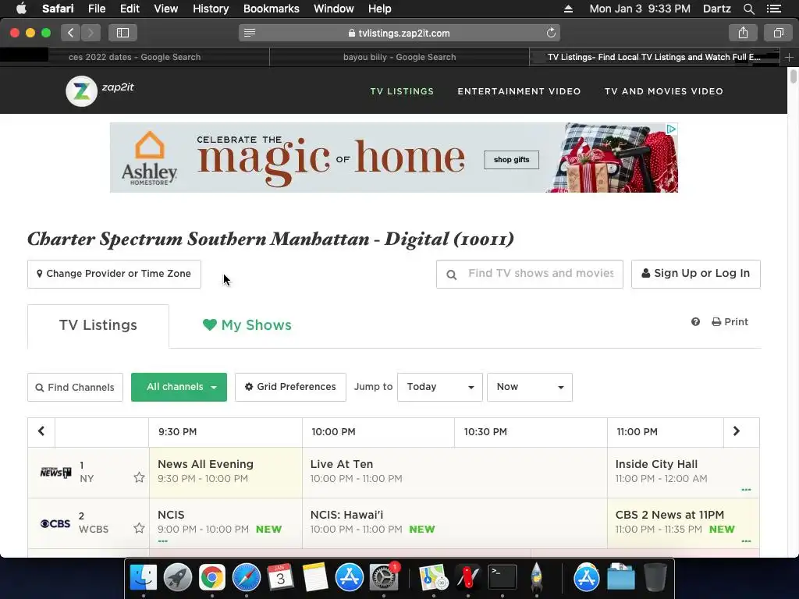This screenshot has height=599, width=799.
Task: Click the Find Channels button
Action: point(76,387)
